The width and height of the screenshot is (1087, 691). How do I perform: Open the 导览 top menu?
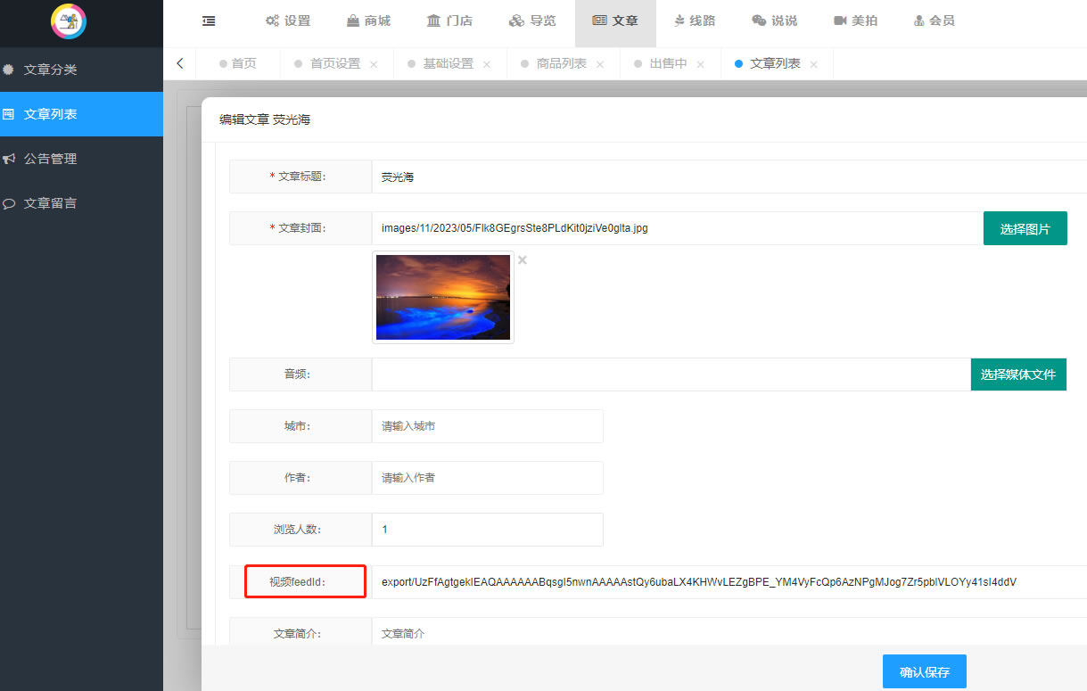tap(532, 21)
